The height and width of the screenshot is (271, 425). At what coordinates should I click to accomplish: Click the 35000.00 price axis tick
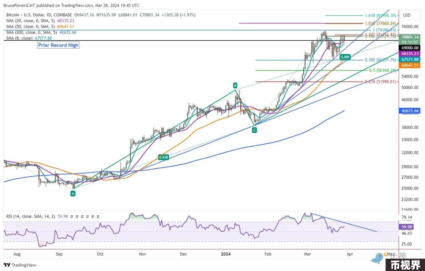point(410,140)
